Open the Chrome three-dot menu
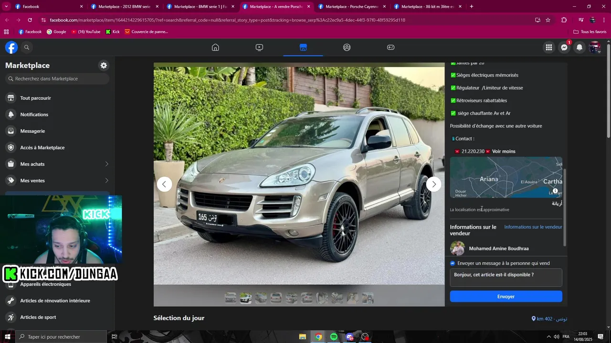611x343 pixels. click(x=604, y=20)
